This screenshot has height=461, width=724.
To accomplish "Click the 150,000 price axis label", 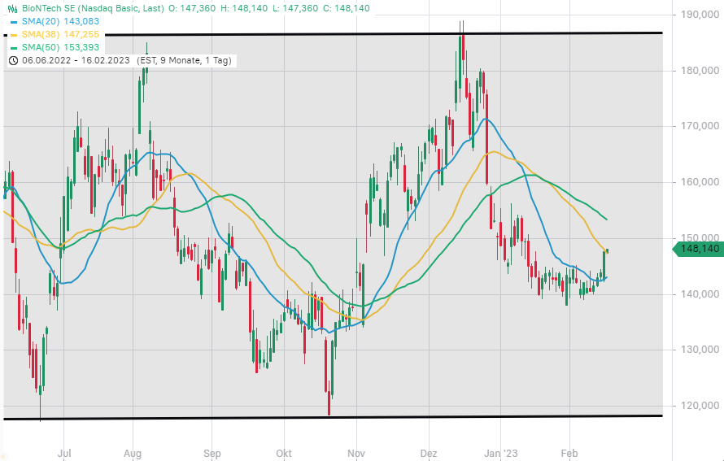I will click(700, 238).
